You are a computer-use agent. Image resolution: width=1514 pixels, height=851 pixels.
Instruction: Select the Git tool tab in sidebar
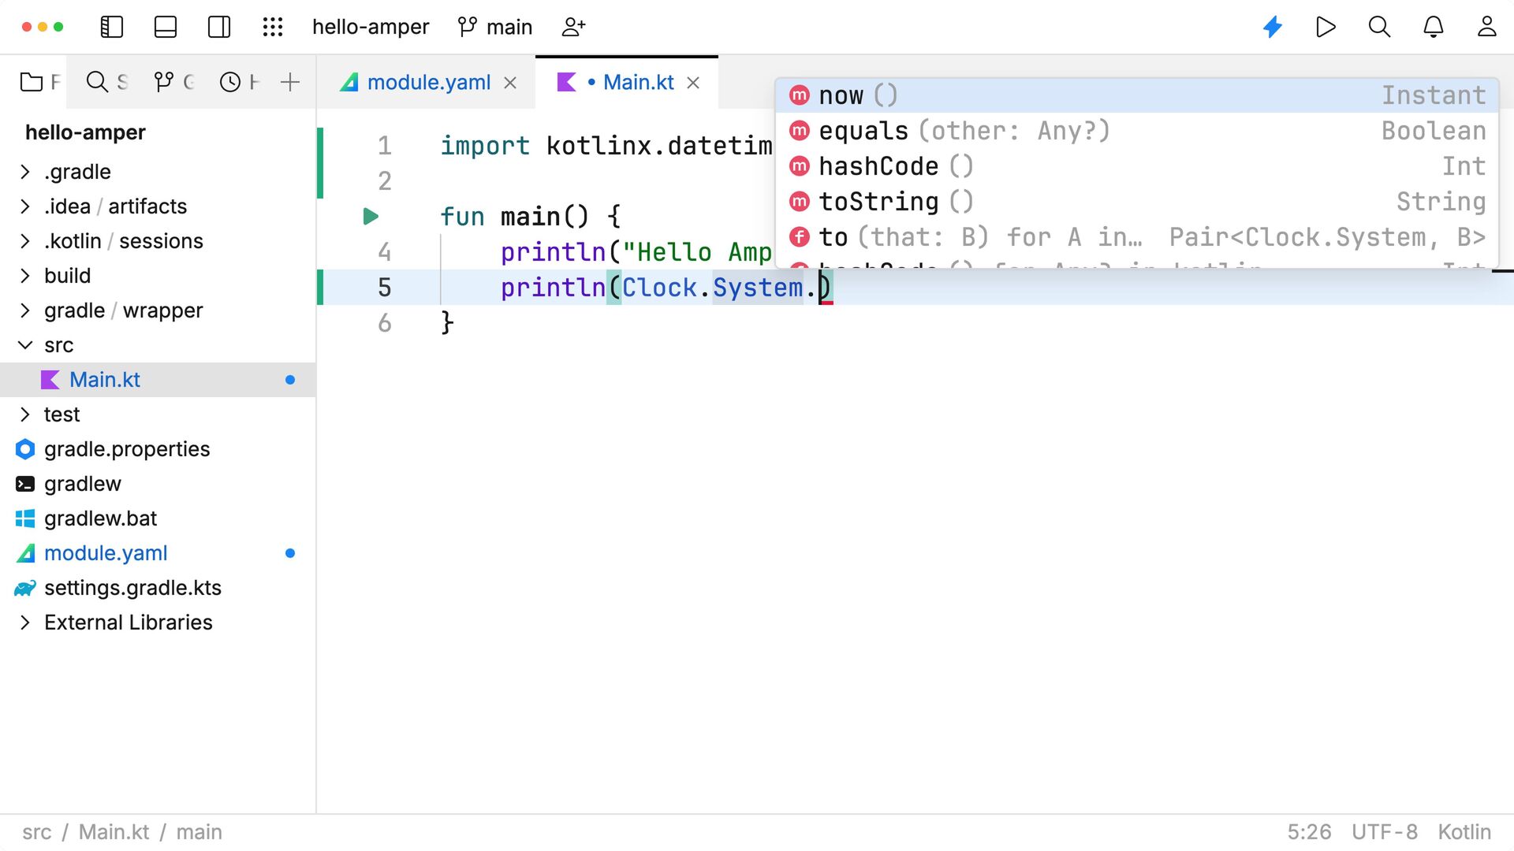tap(173, 82)
